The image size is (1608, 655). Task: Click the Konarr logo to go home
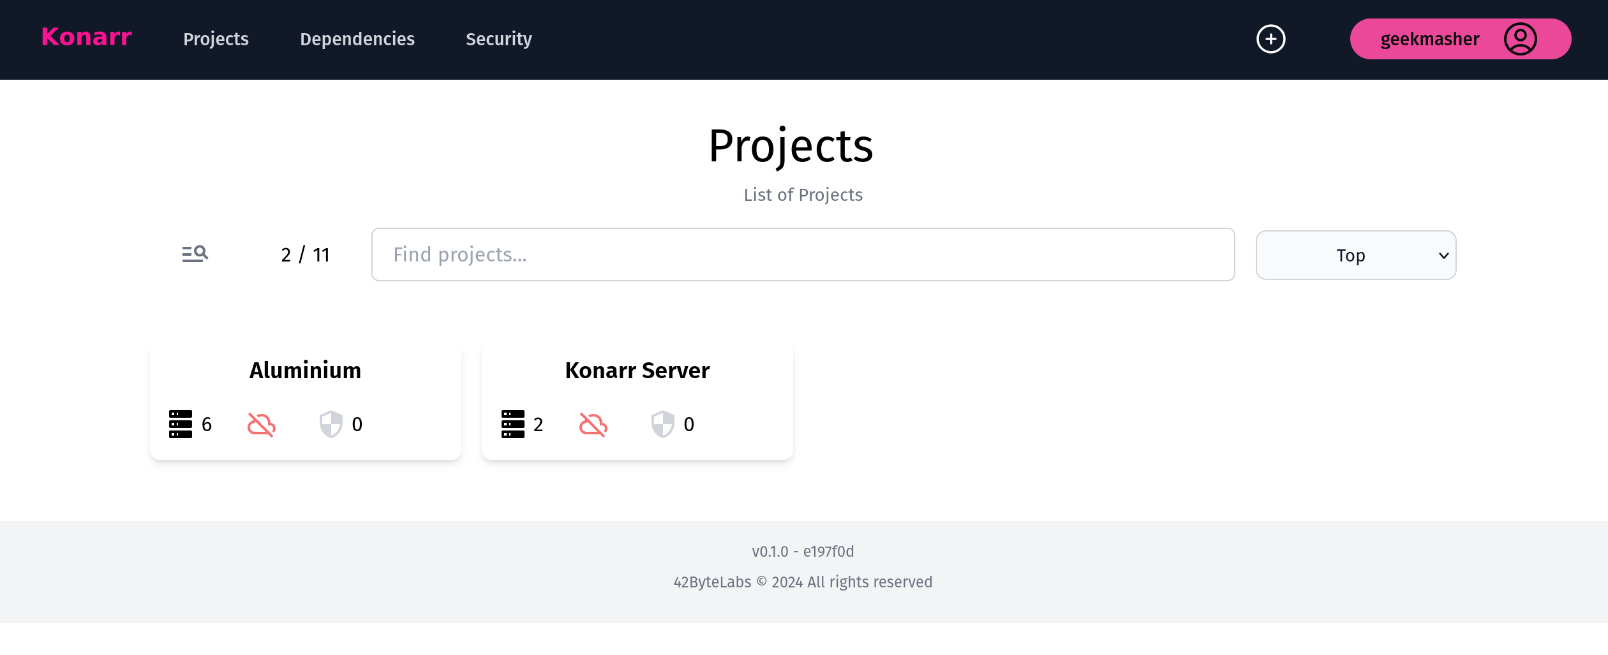86,38
